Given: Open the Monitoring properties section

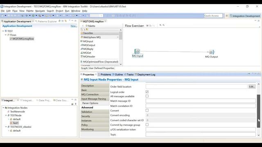Looking at the screenshot, I should [x=95, y=129].
